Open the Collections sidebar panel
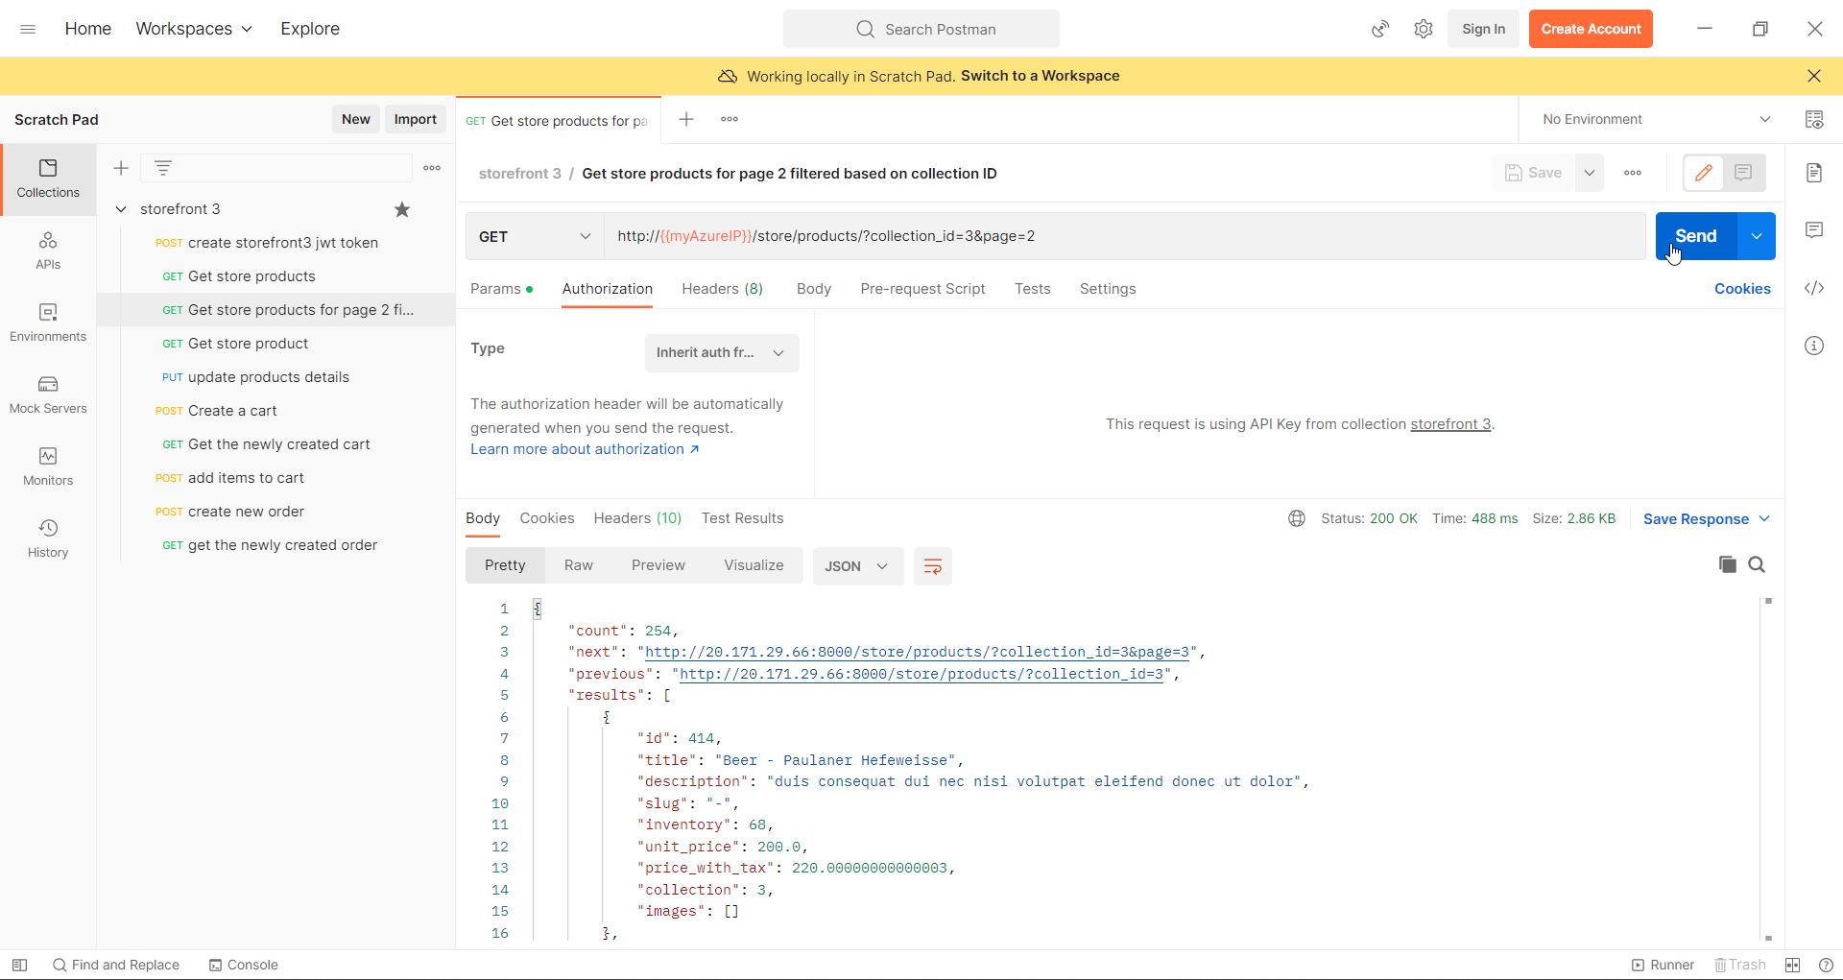 pos(48,179)
